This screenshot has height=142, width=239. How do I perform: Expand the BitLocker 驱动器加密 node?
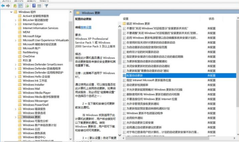(16, 20)
